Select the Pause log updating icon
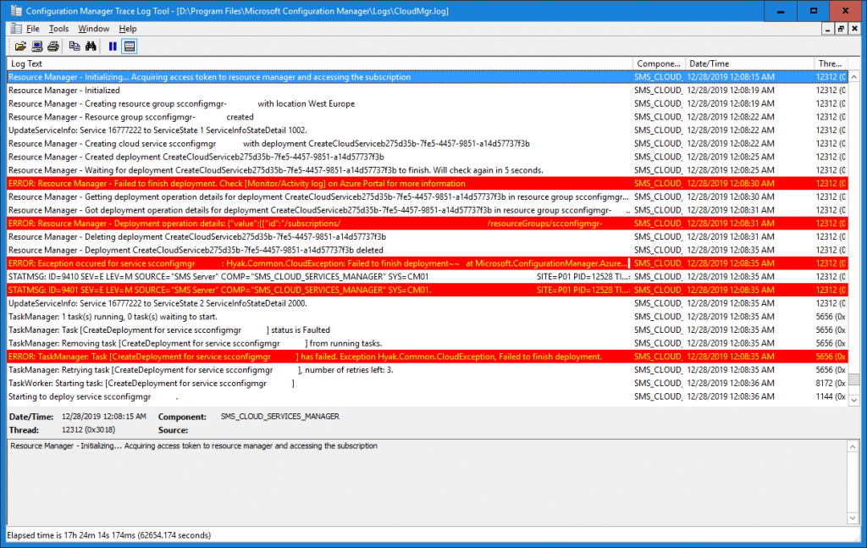 (x=113, y=47)
